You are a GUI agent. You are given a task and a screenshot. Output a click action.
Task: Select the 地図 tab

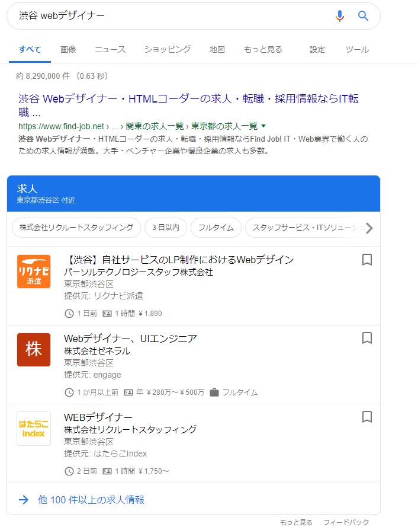217,49
